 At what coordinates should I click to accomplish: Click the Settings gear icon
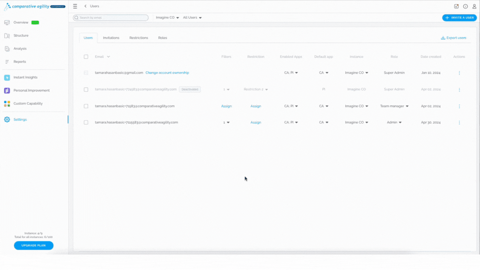point(7,120)
